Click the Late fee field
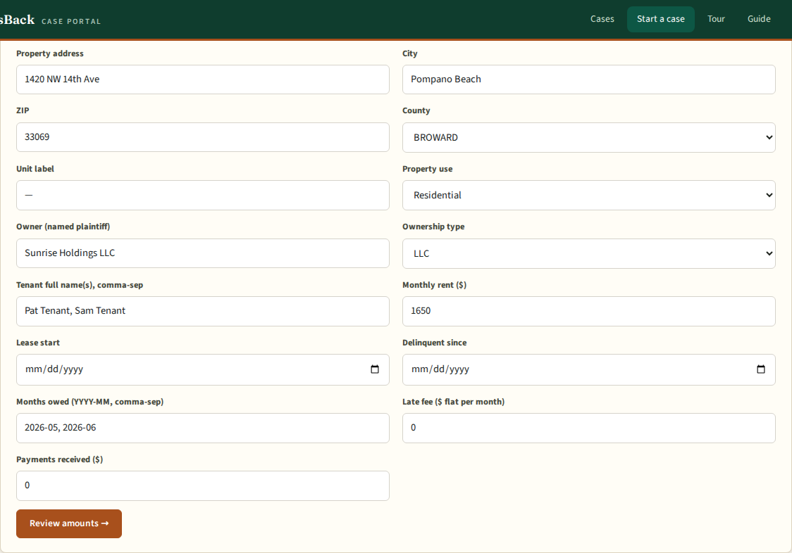The width and height of the screenshot is (792, 553). (x=588, y=428)
